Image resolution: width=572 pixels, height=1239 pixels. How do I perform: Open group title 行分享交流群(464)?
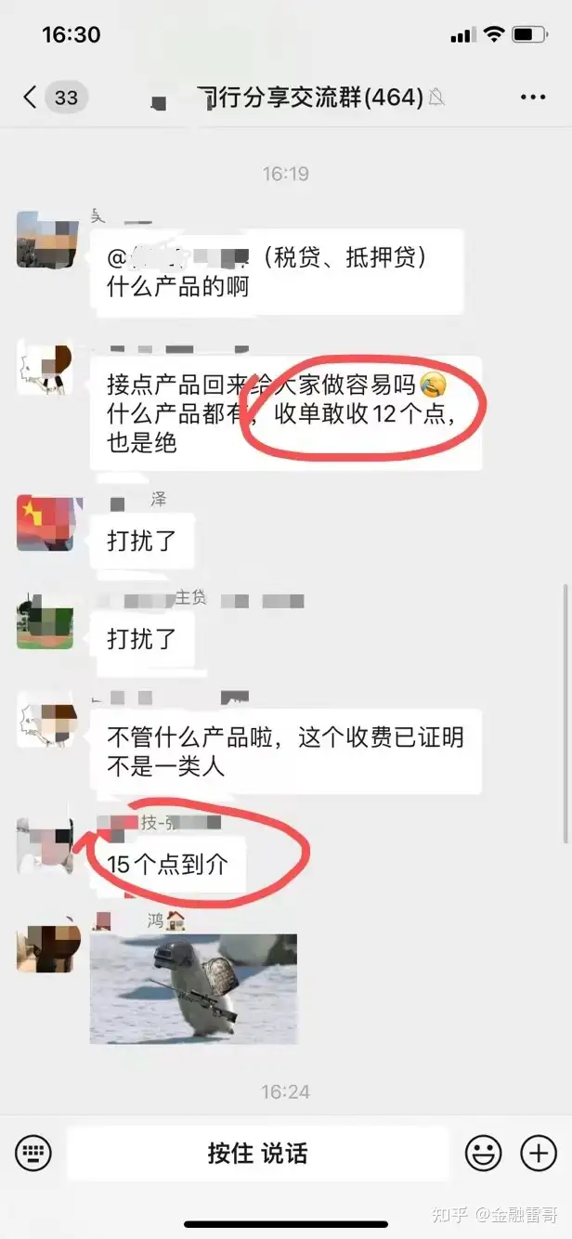310,97
